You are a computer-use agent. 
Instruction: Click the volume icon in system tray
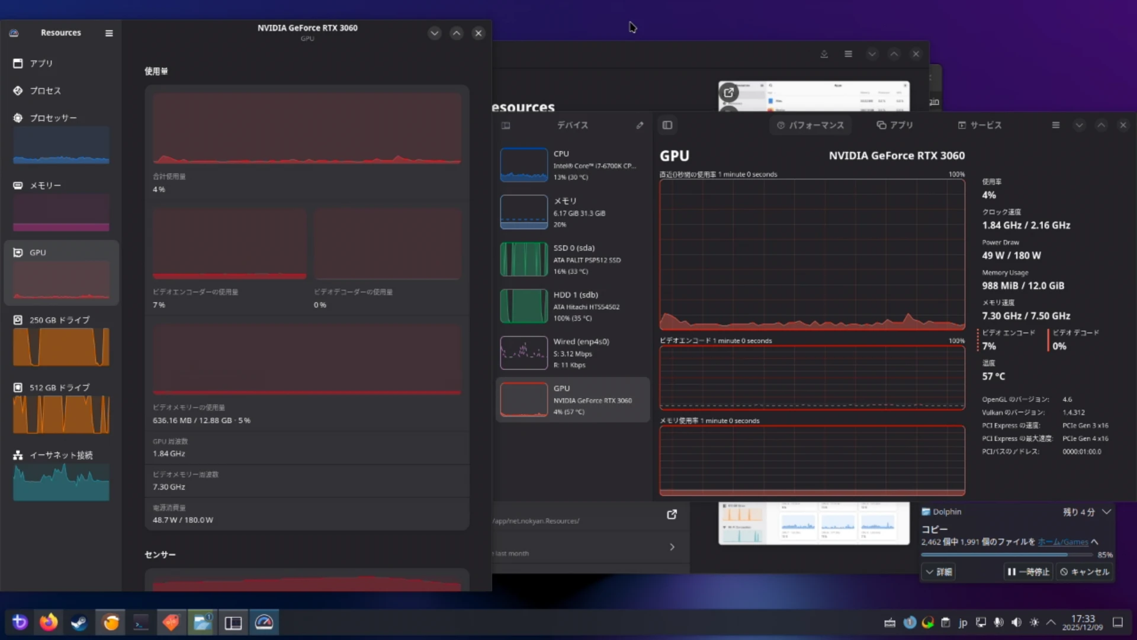[1016, 622]
